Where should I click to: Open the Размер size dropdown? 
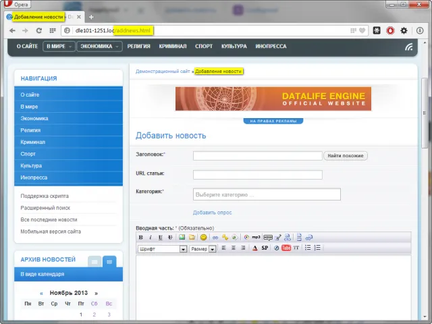pos(202,249)
